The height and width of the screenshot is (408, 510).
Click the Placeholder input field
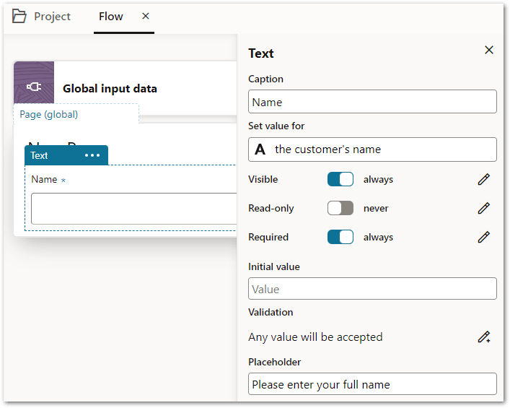coord(372,384)
